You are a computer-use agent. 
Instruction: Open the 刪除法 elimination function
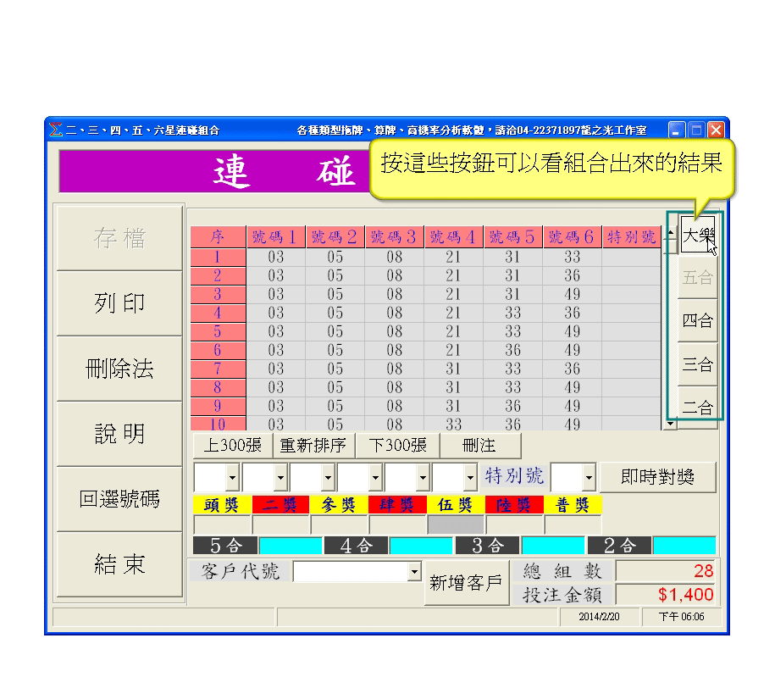119,369
